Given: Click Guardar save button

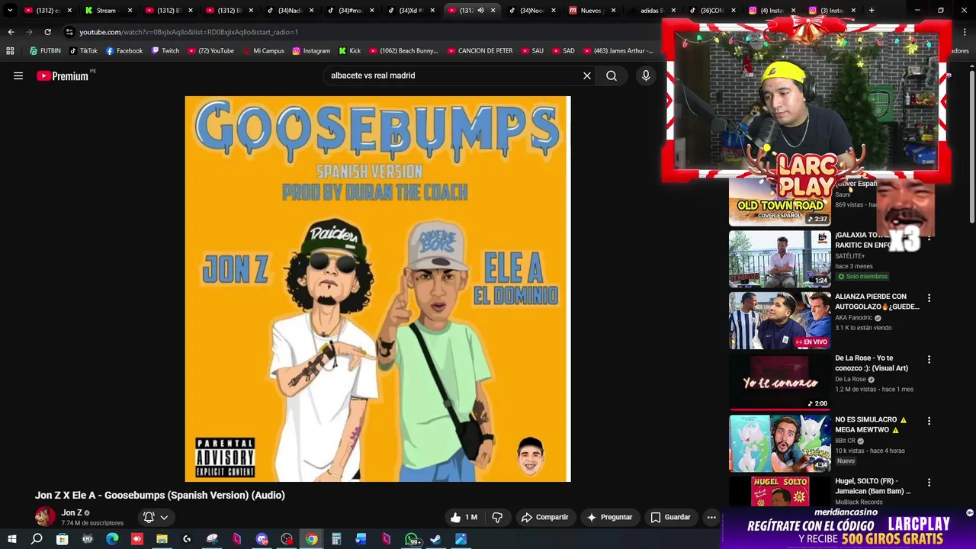Looking at the screenshot, I should 670,517.
